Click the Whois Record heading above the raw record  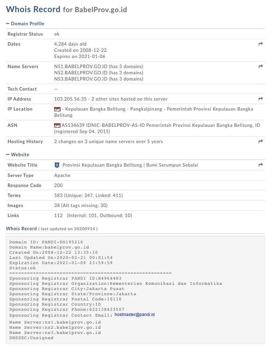pyautogui.click(x=21, y=228)
